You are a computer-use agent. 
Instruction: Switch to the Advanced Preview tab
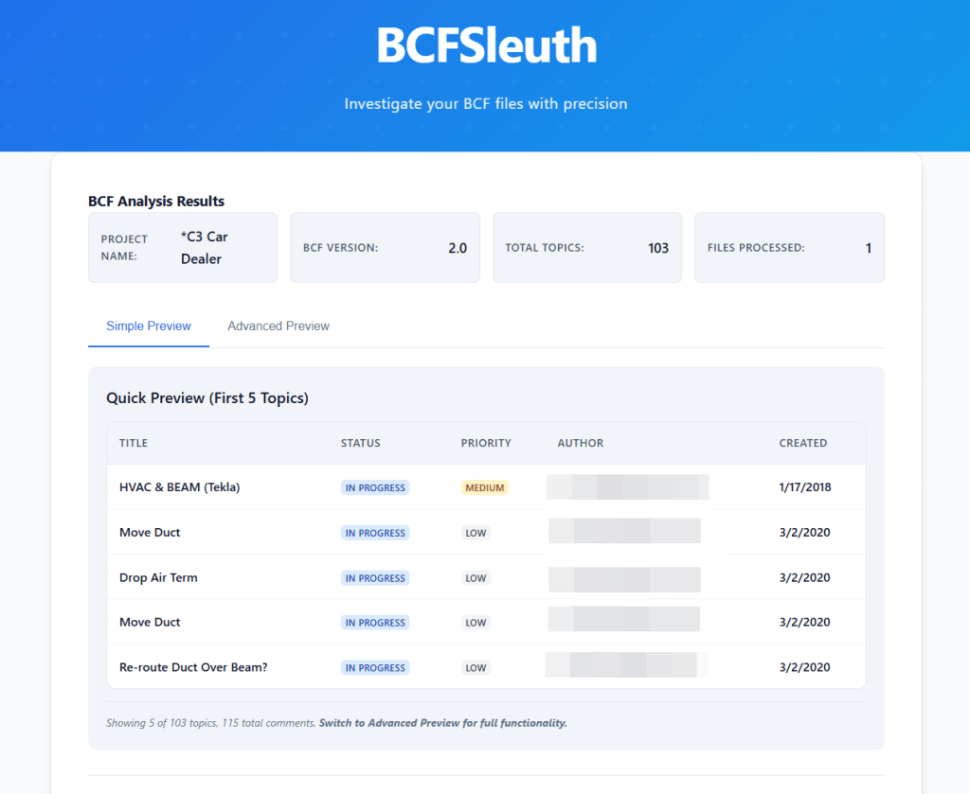point(278,326)
